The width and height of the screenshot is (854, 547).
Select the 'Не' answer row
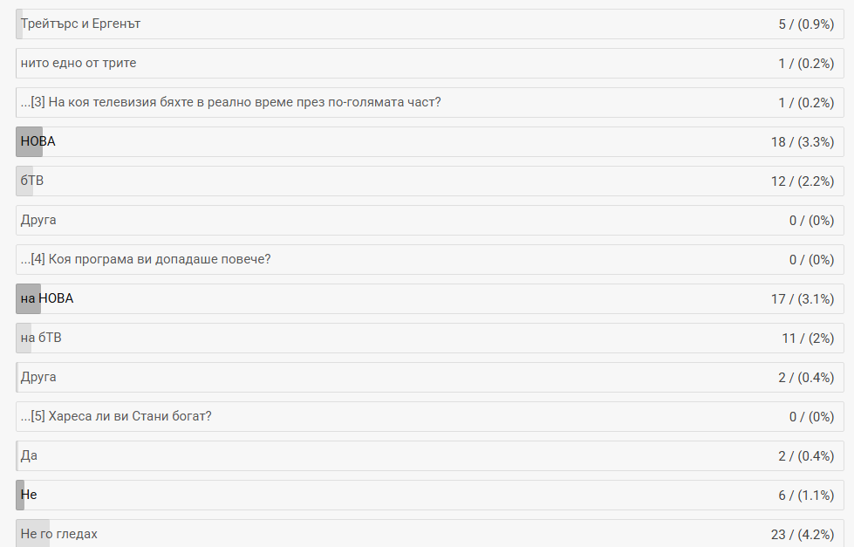coord(29,495)
